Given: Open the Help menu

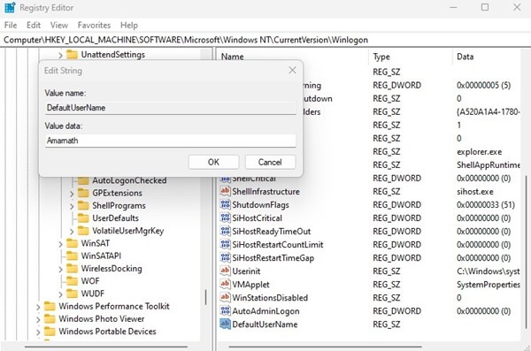Looking at the screenshot, I should click(x=129, y=25).
